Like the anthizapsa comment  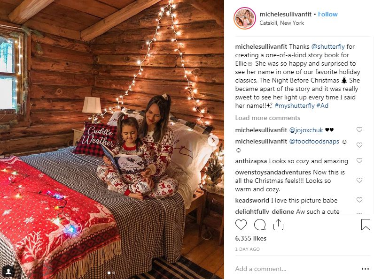click(359, 161)
